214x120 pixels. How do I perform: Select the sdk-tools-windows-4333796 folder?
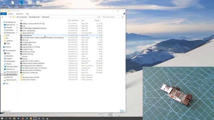click(x=30, y=77)
